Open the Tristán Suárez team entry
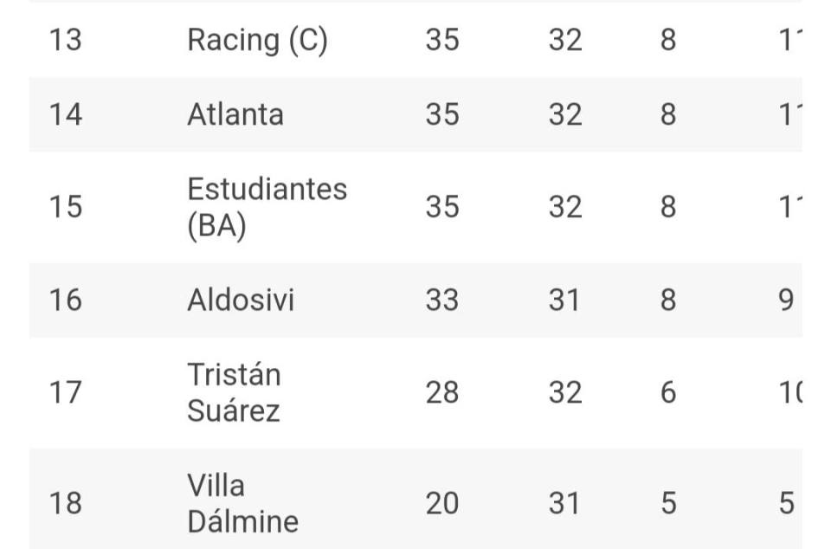This screenshot has height=549, width=831. (235, 392)
